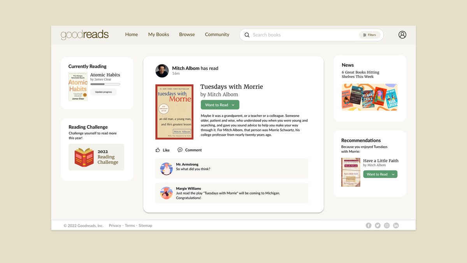This screenshot has height=263, width=467.
Task: Expand shelf options on the Want to Read chevron
Action: (234, 104)
